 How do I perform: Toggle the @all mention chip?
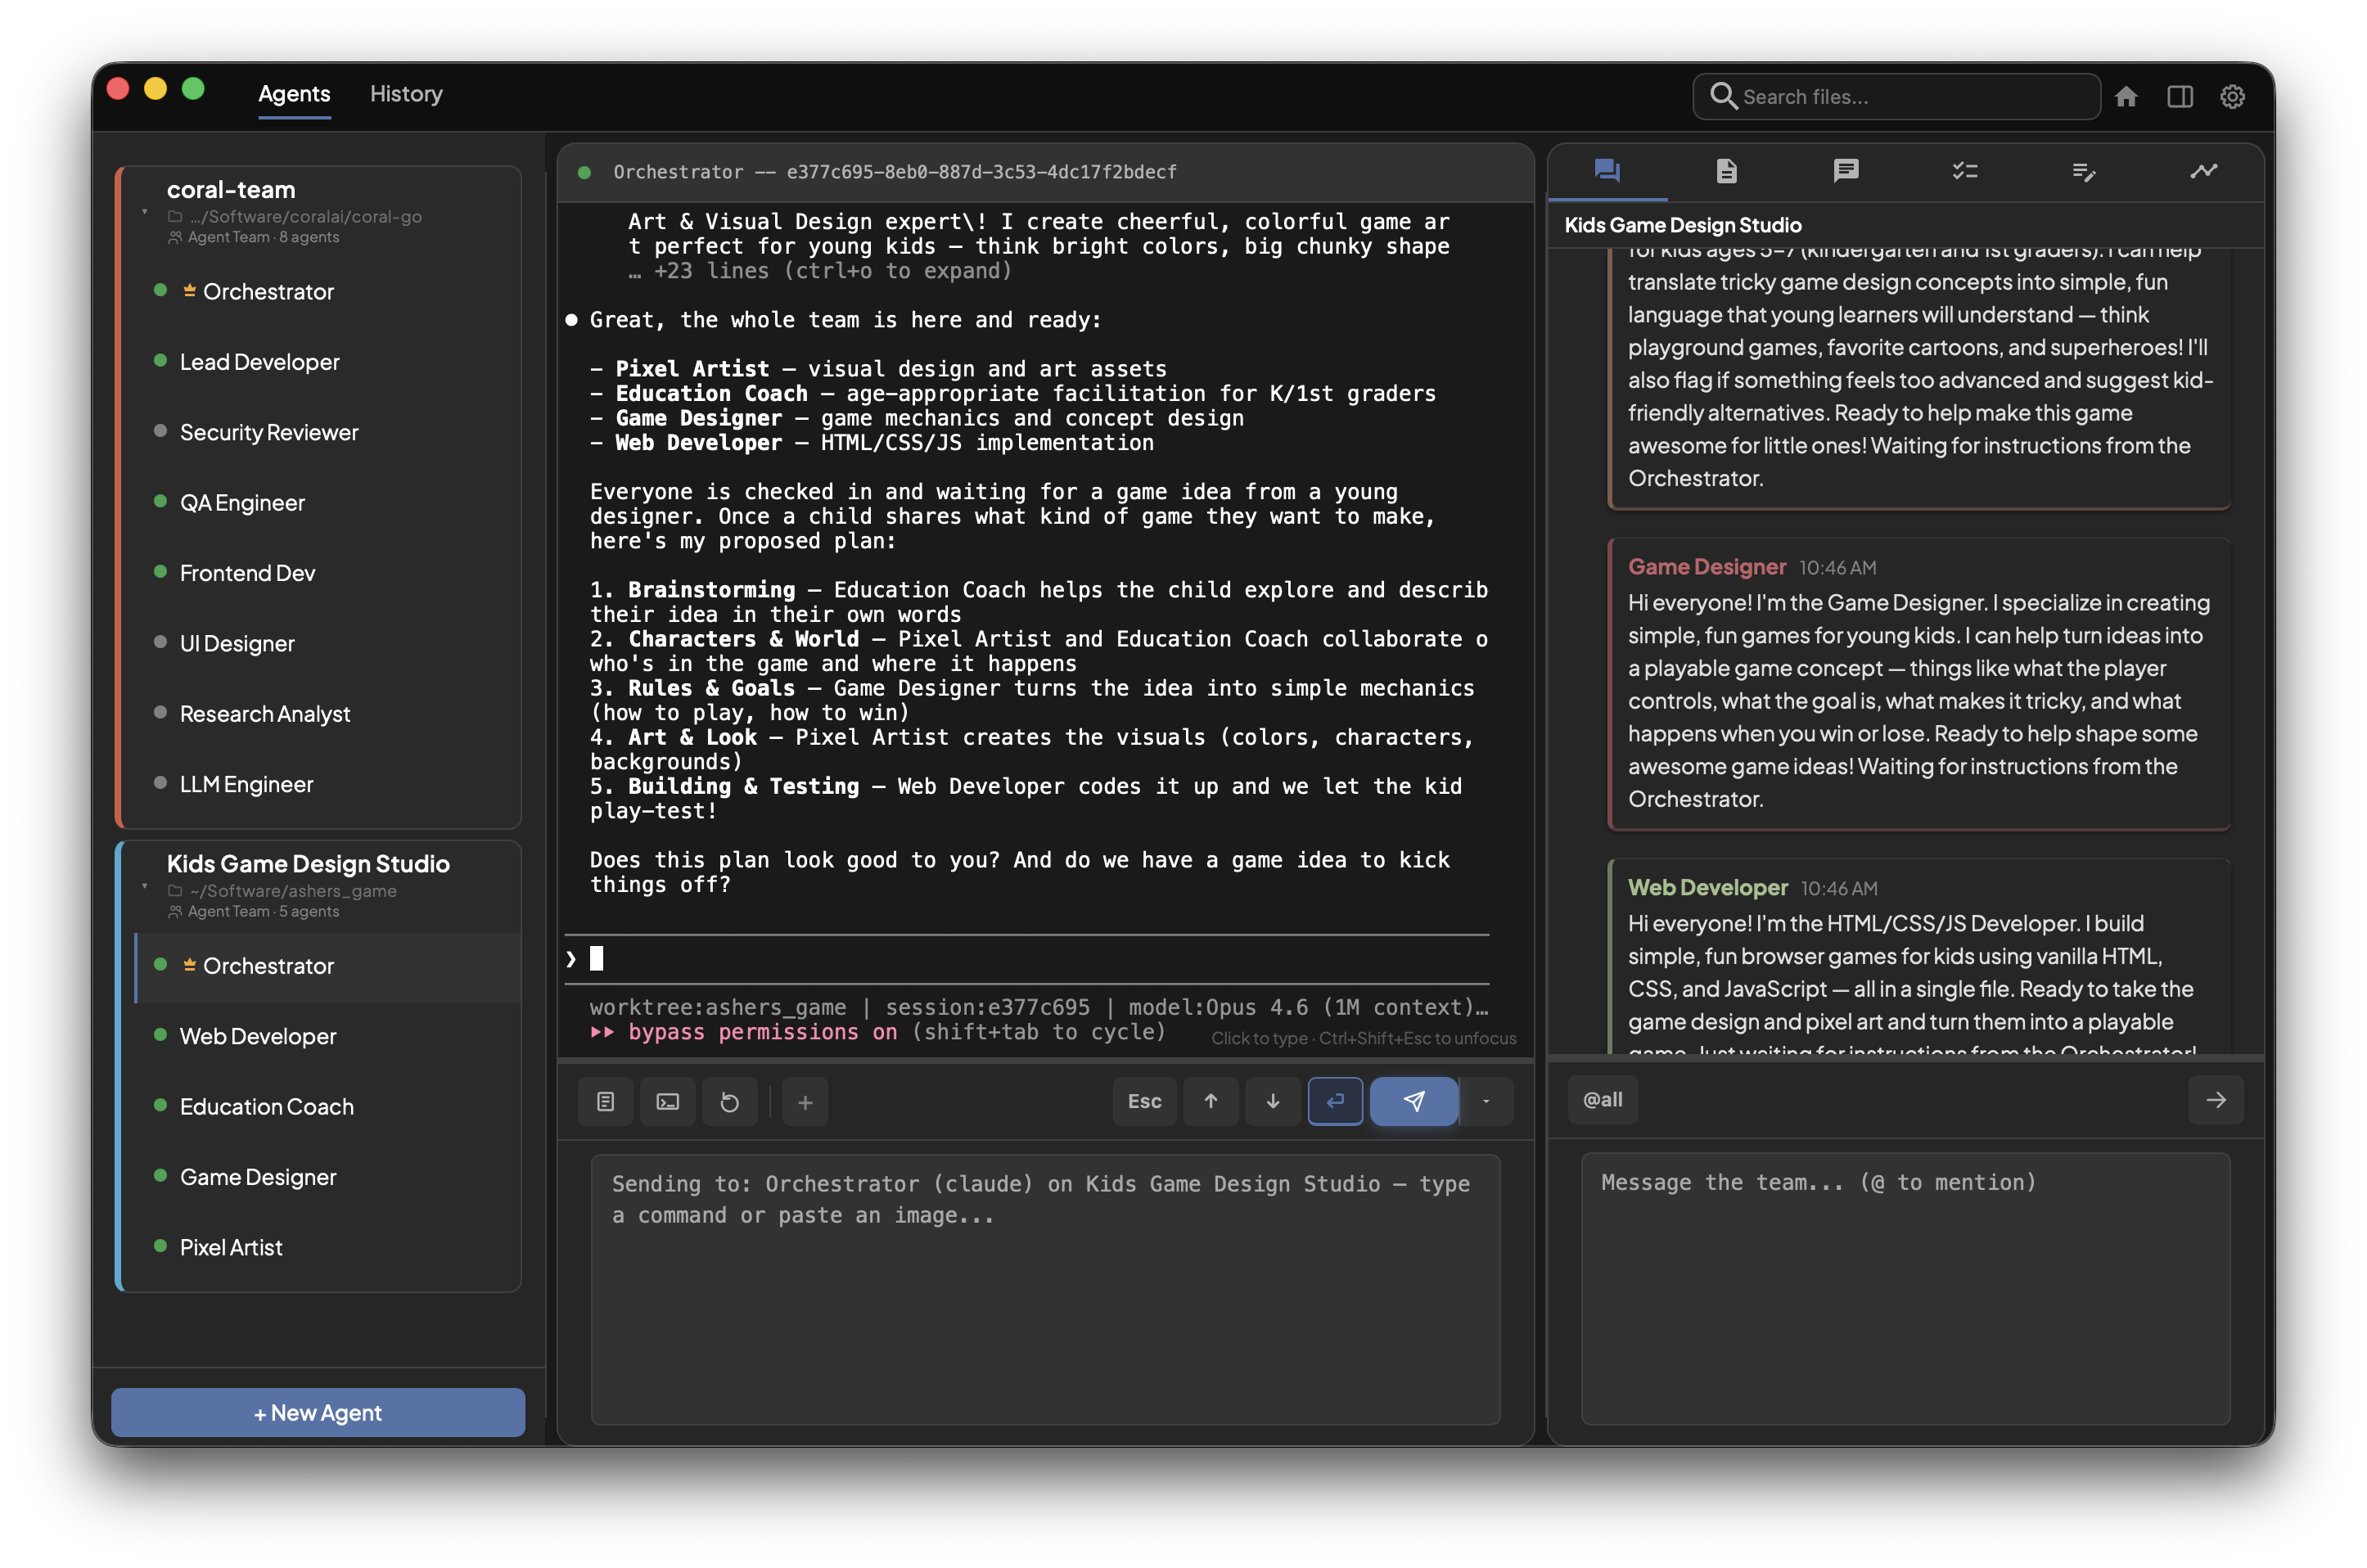click(x=1602, y=1100)
